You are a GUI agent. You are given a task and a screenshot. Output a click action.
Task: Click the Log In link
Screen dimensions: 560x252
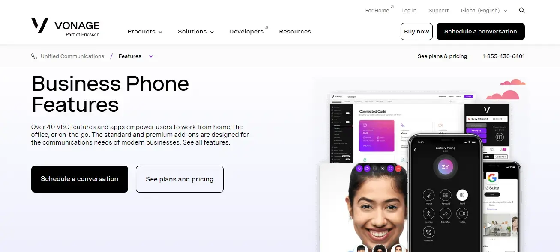pos(409,10)
